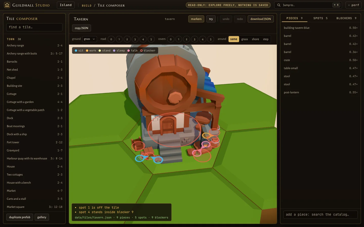The width and height of the screenshot is (364, 227).
Task: Click the undo button
Action: pyautogui.click(x=226, y=19)
